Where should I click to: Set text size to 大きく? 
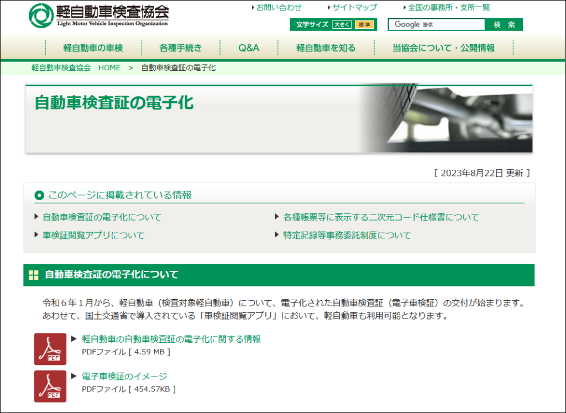pos(342,25)
